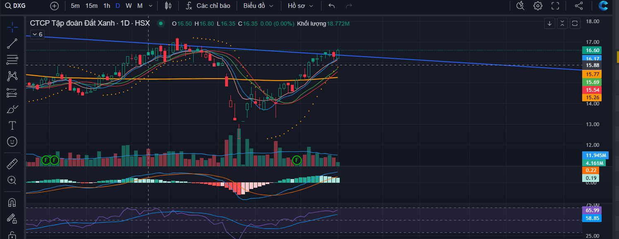Select the brush drawing tool
Image resolution: width=619 pixels, height=239 pixels.
pyautogui.click(x=12, y=109)
